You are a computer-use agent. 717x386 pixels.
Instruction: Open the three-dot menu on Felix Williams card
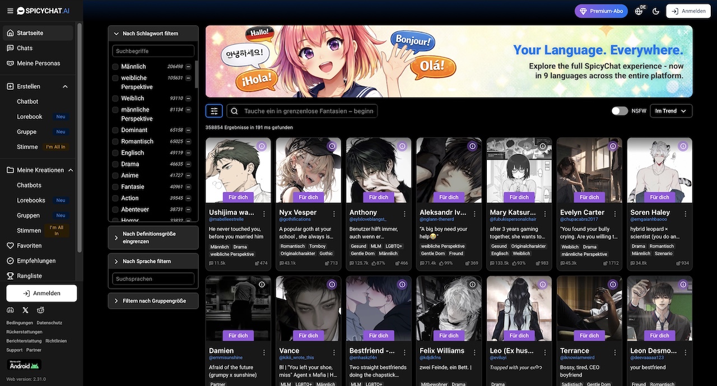[474, 352]
